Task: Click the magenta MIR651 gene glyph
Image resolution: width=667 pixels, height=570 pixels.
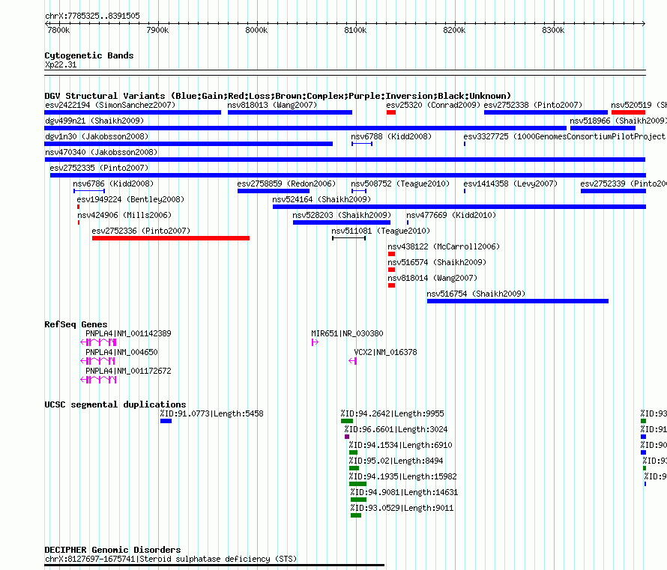Action: (315, 342)
